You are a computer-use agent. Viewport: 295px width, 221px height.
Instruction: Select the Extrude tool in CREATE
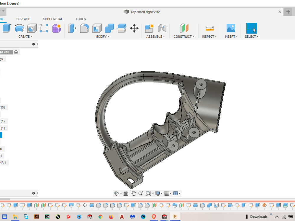point(7,28)
